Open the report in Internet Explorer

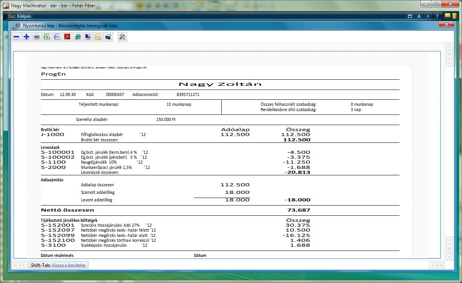click(78, 37)
